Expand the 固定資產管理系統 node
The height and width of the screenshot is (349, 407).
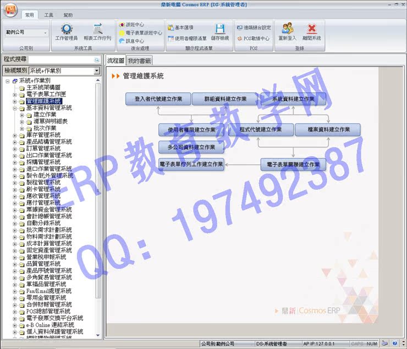[x=15, y=251]
